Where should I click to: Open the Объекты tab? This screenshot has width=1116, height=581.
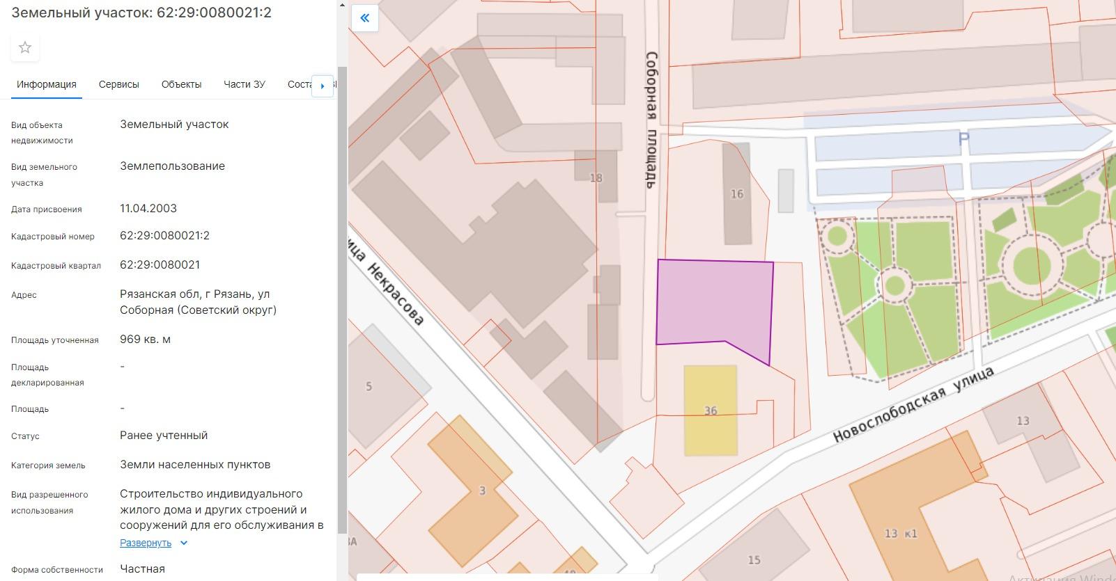coord(181,84)
